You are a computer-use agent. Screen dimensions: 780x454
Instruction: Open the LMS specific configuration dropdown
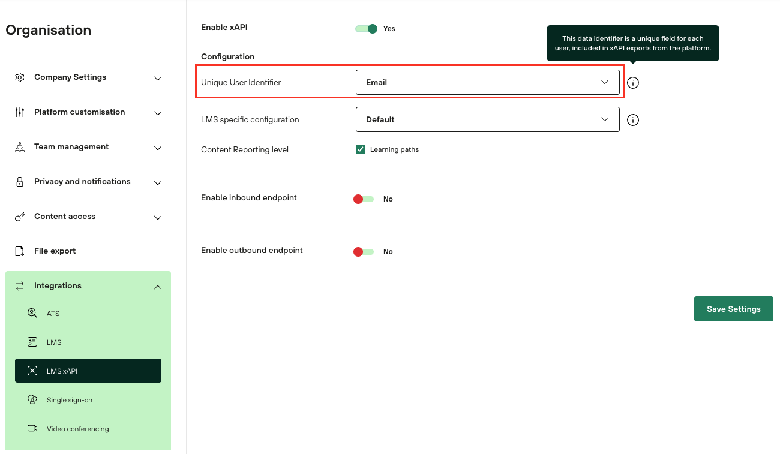pos(487,119)
